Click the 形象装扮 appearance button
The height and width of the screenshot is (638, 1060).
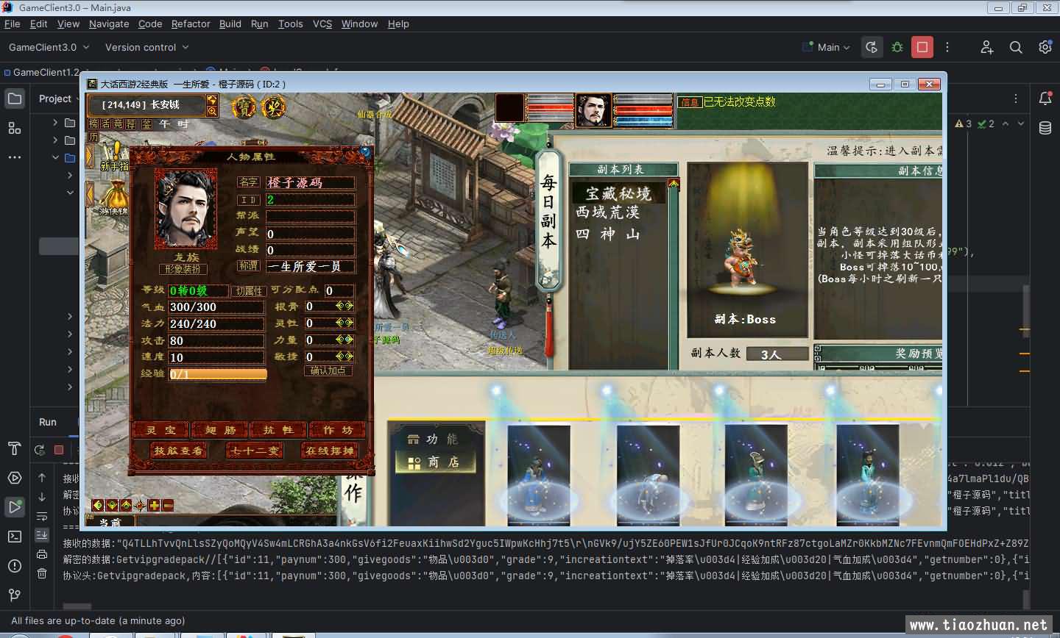(x=183, y=269)
